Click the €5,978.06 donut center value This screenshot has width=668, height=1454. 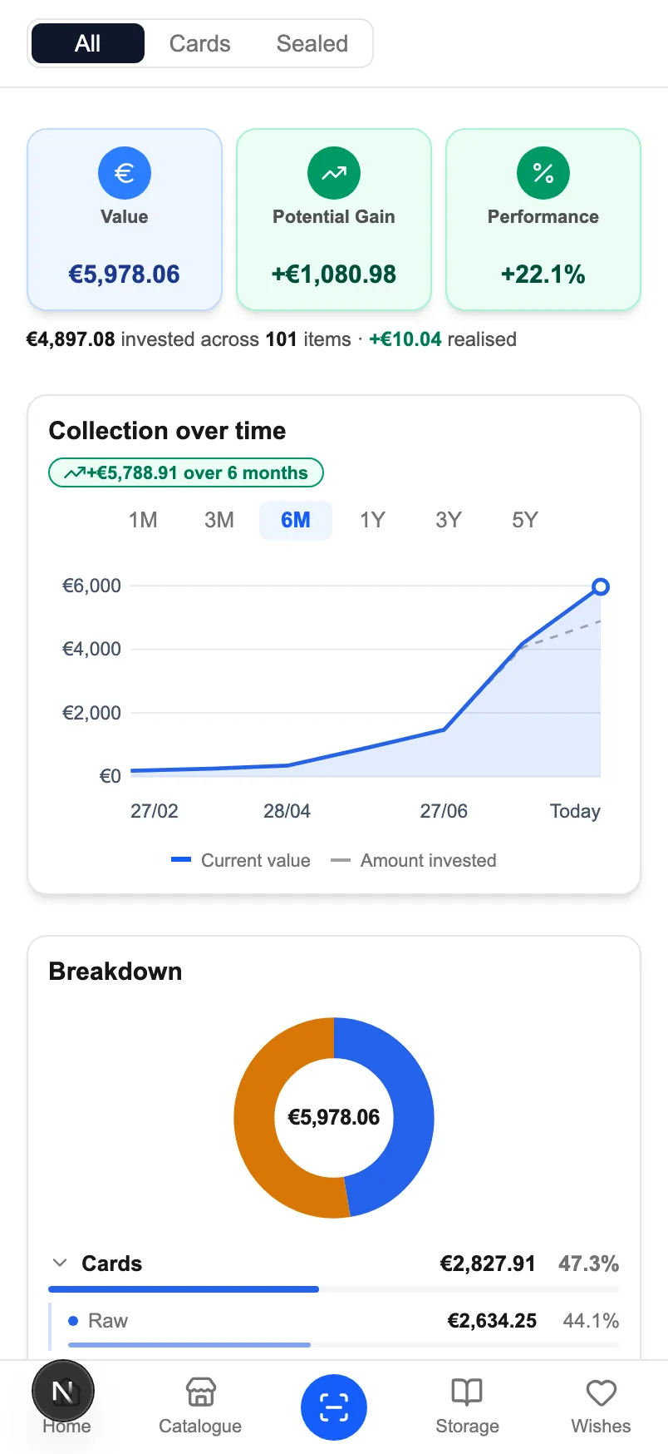334,1117
